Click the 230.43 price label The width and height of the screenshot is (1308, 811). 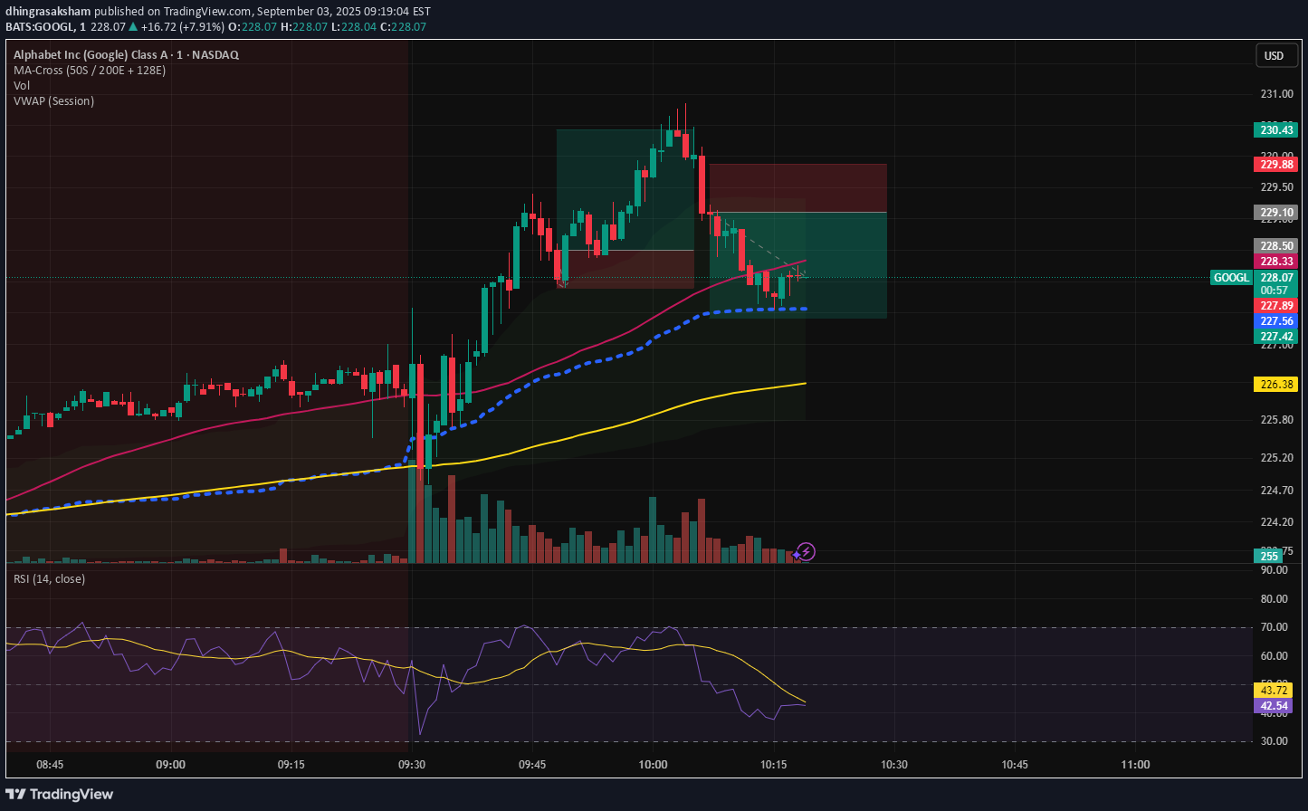point(1276,129)
